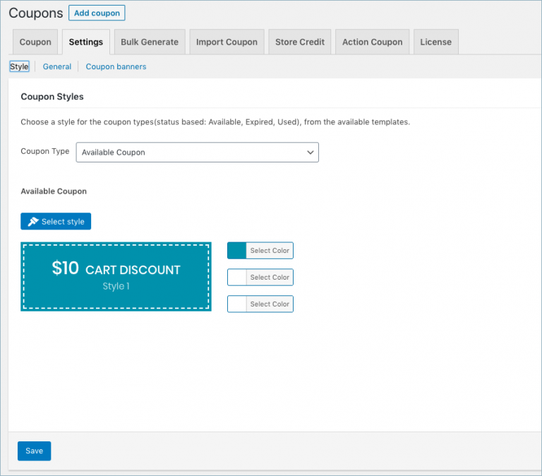The width and height of the screenshot is (542, 476).
Task: Click the $10 Cart Discount coupon preview
Action: tap(116, 277)
